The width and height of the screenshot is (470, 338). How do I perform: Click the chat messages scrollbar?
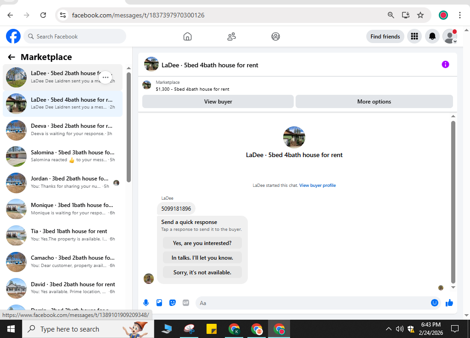coord(453,202)
